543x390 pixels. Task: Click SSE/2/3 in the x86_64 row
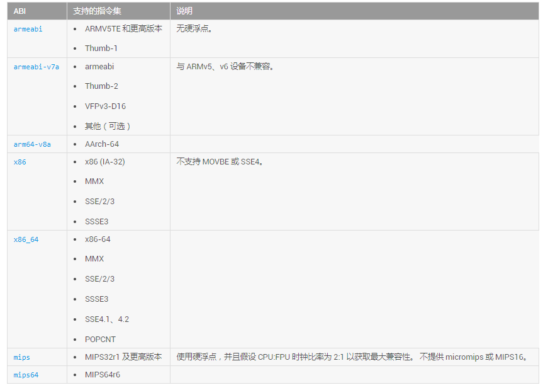100,279
